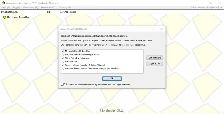Open the Песочница (B) menu
224x114 pixels.
click(31, 8)
